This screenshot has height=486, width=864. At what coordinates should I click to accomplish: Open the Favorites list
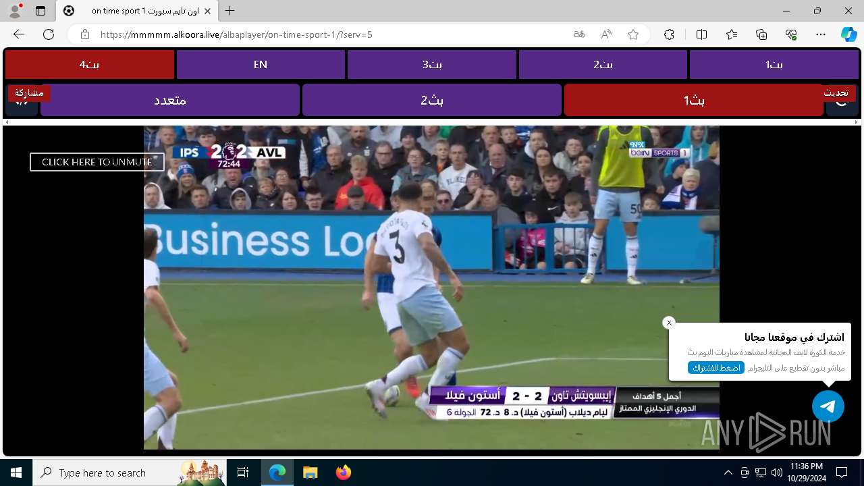coord(732,34)
